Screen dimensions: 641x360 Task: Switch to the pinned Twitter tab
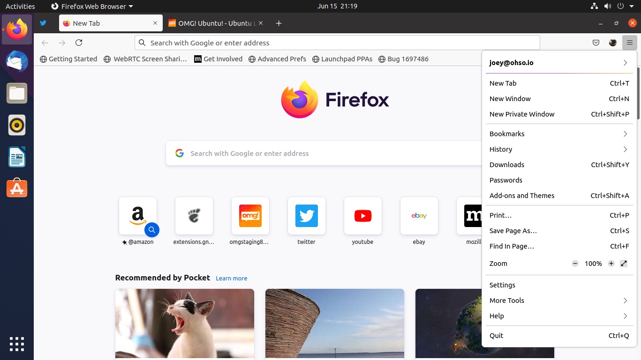[x=43, y=23]
